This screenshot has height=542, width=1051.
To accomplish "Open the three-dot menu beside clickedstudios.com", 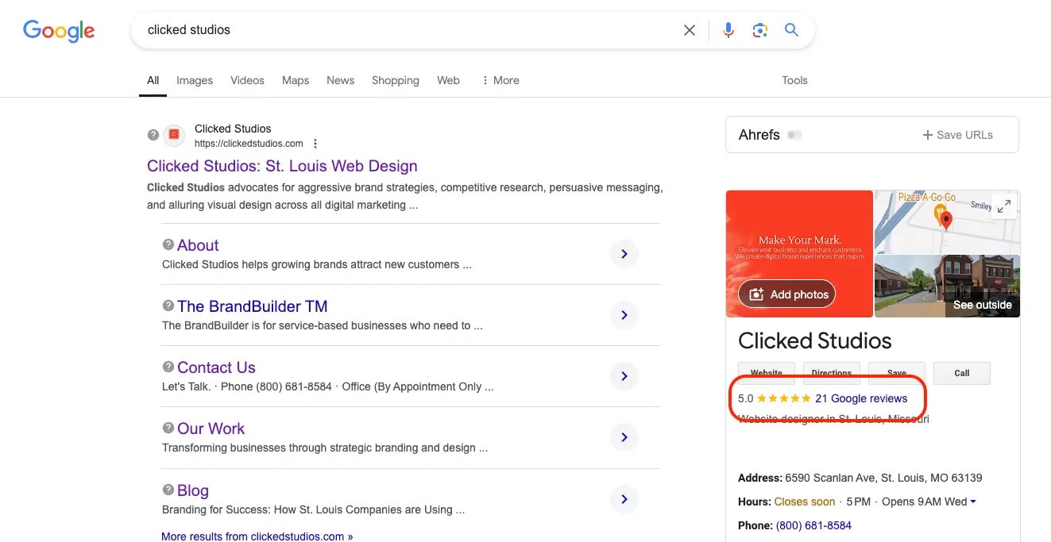I will tap(315, 144).
